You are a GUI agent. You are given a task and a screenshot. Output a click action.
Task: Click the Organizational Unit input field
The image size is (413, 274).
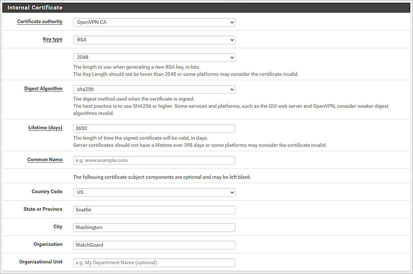click(154, 262)
